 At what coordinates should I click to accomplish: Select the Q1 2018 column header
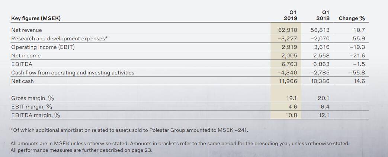coord(323,15)
